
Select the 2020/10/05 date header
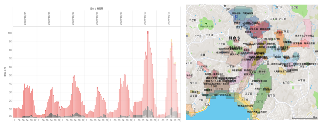[25, 18]
